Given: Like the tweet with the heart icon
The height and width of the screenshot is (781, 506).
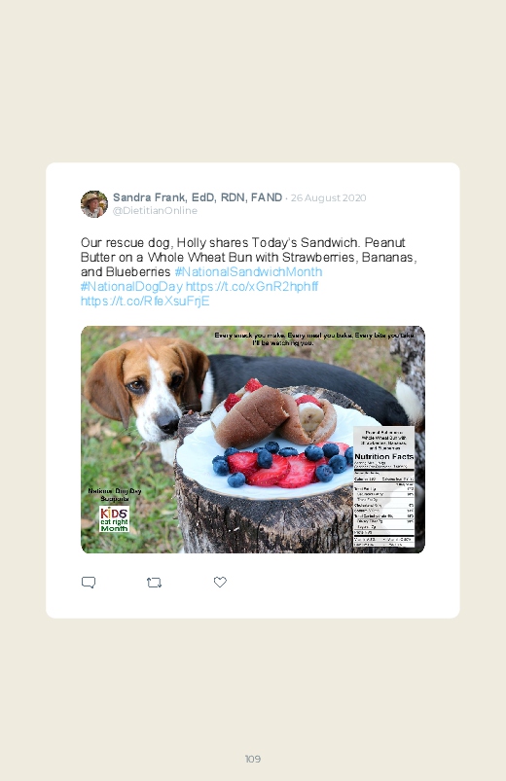Looking at the screenshot, I should pos(220,582).
